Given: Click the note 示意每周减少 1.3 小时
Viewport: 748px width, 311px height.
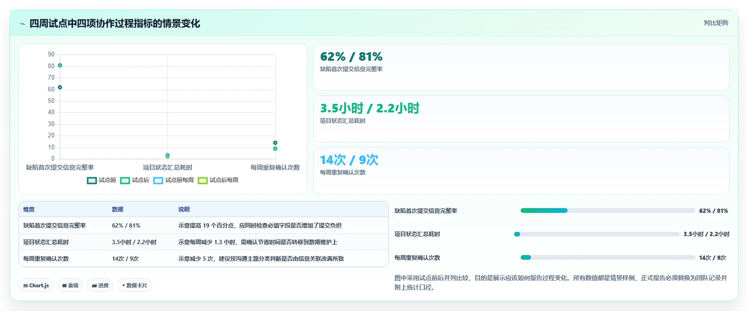Looking at the screenshot, I should tap(258, 242).
